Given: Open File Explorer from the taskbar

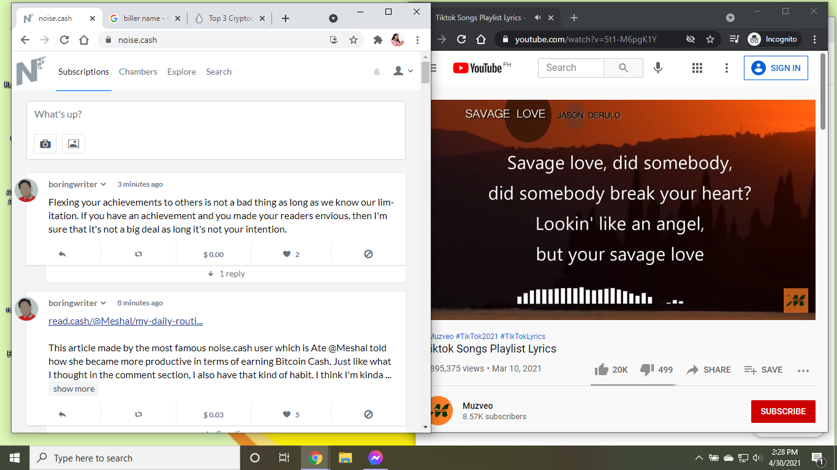Looking at the screenshot, I should (x=346, y=458).
